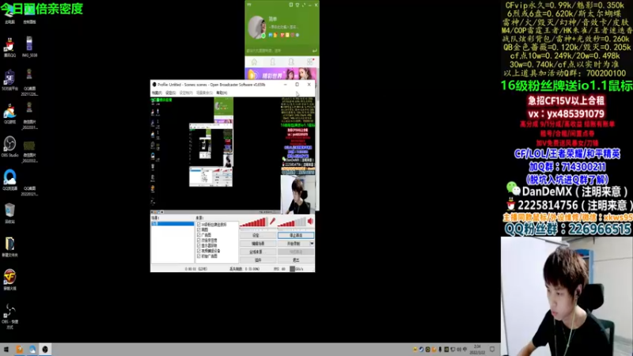The width and height of the screenshot is (633, 356).
Task: Open the 控制面板 desktop icon
Action: tap(29, 15)
